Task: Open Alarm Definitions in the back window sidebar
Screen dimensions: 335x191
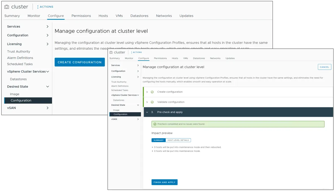Action: click(20, 58)
